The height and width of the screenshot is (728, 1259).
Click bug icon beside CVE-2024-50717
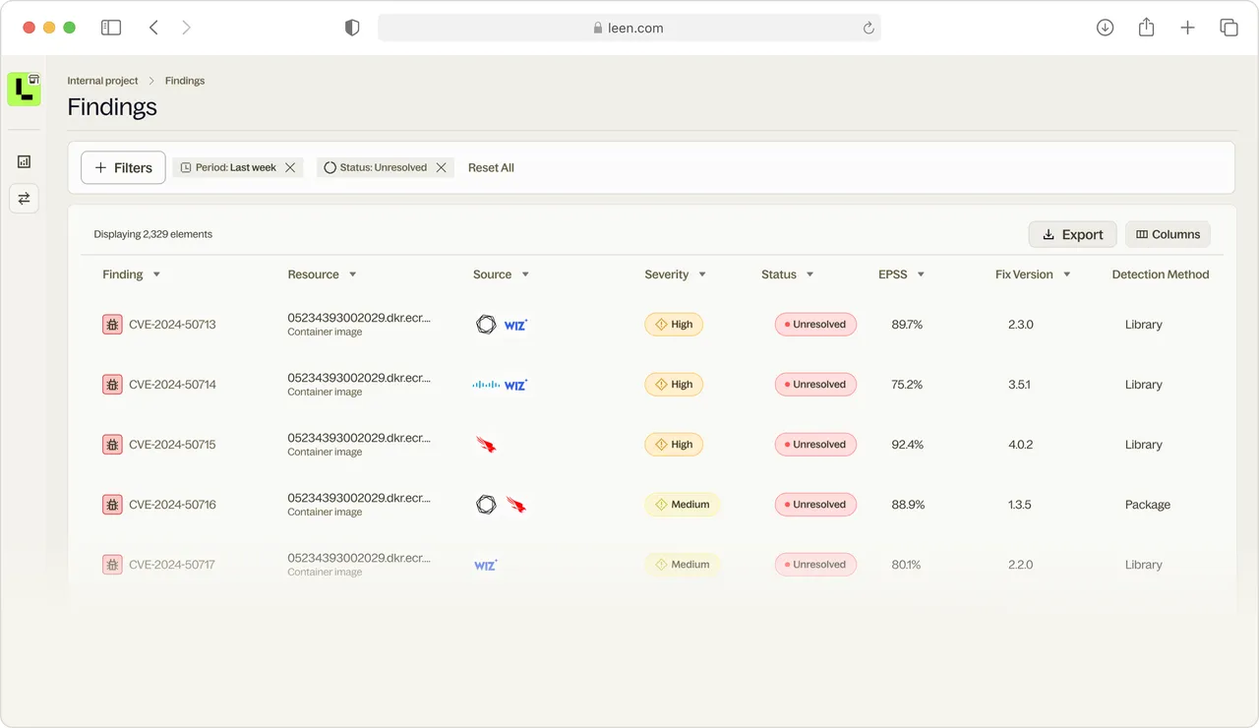point(112,565)
